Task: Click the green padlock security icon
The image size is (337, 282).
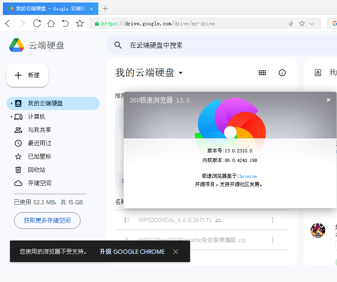Action: (x=97, y=23)
